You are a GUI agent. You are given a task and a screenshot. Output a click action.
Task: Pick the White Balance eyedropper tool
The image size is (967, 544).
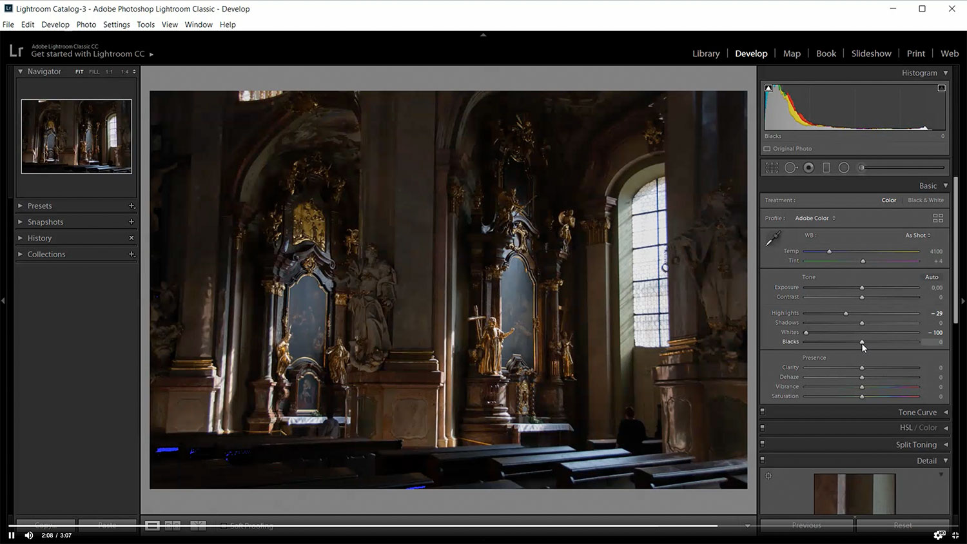773,239
